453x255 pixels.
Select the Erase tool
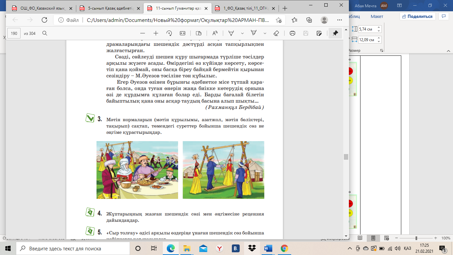coord(276,33)
